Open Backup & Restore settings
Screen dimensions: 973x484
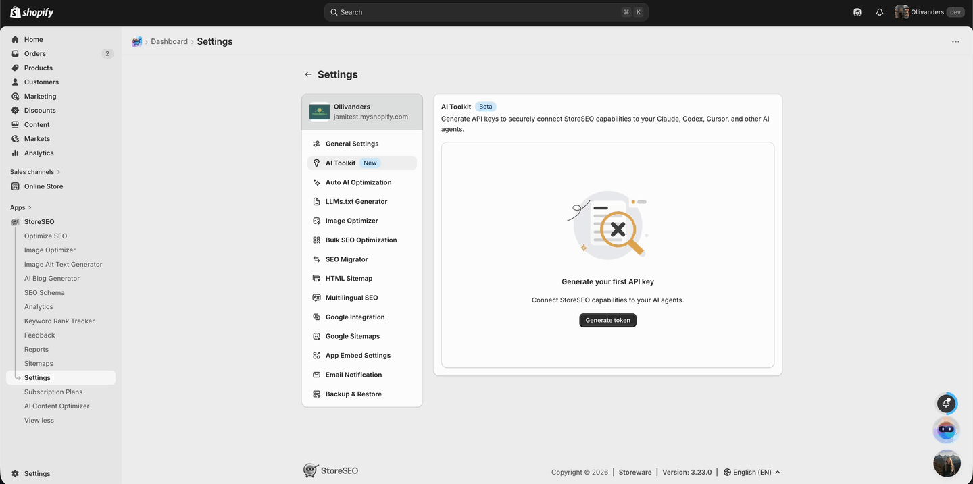(362, 394)
